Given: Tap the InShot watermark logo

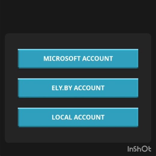Looking at the screenshot, I should tap(139, 149).
